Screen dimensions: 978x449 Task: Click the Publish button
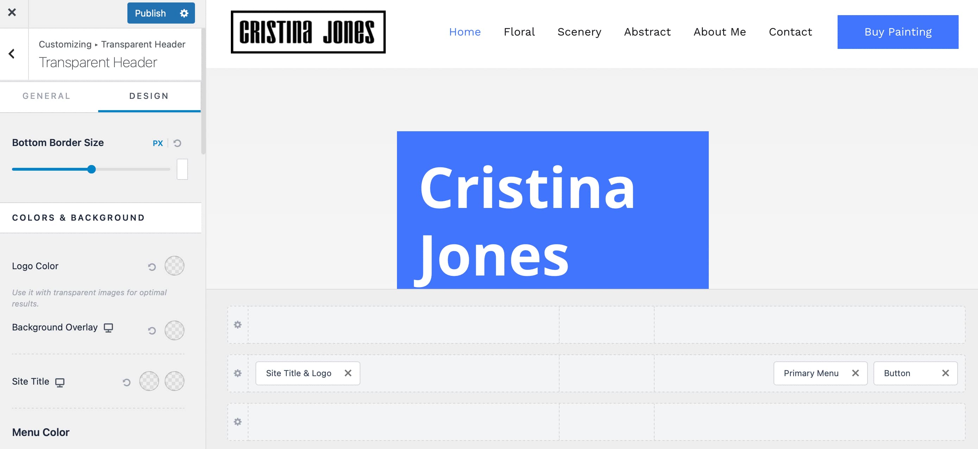[150, 13]
